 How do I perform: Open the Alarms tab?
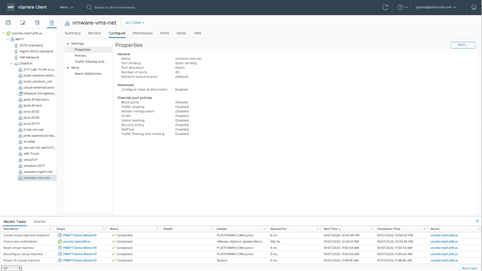pos(40,221)
